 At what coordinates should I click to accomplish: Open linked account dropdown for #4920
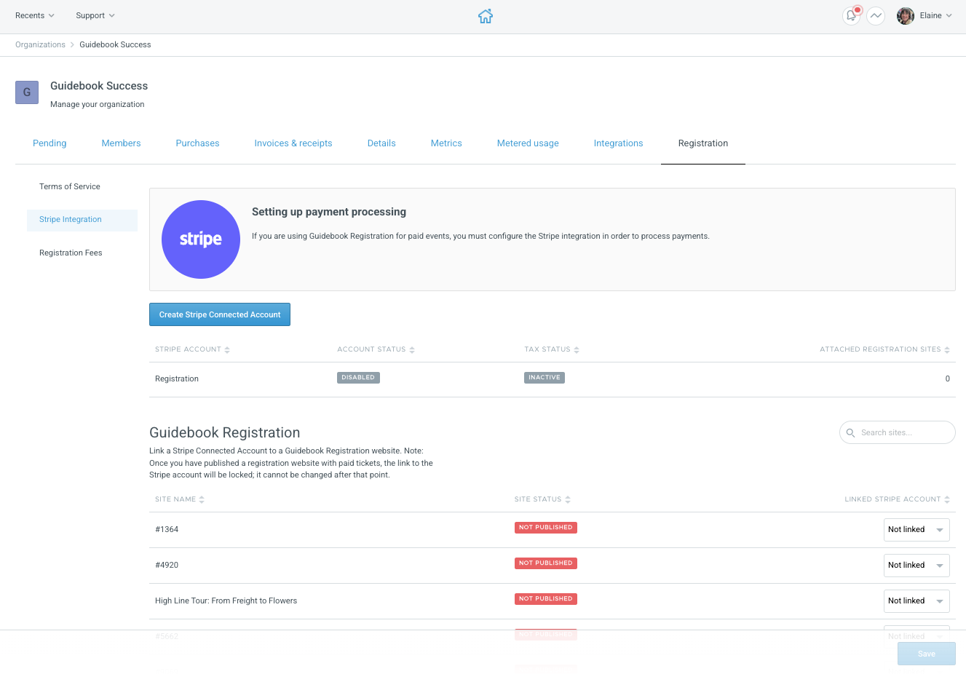point(916,566)
